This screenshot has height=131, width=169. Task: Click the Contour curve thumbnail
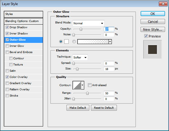pyautogui.click(x=77, y=85)
